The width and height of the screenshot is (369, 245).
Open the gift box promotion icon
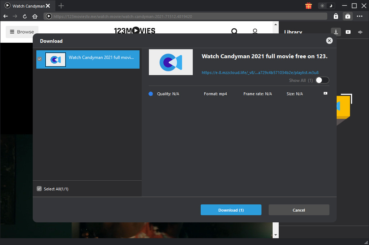pos(308,6)
